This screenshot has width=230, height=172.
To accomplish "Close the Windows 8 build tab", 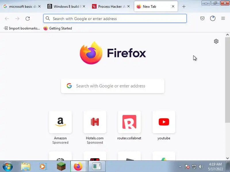I will [x=84, y=6].
